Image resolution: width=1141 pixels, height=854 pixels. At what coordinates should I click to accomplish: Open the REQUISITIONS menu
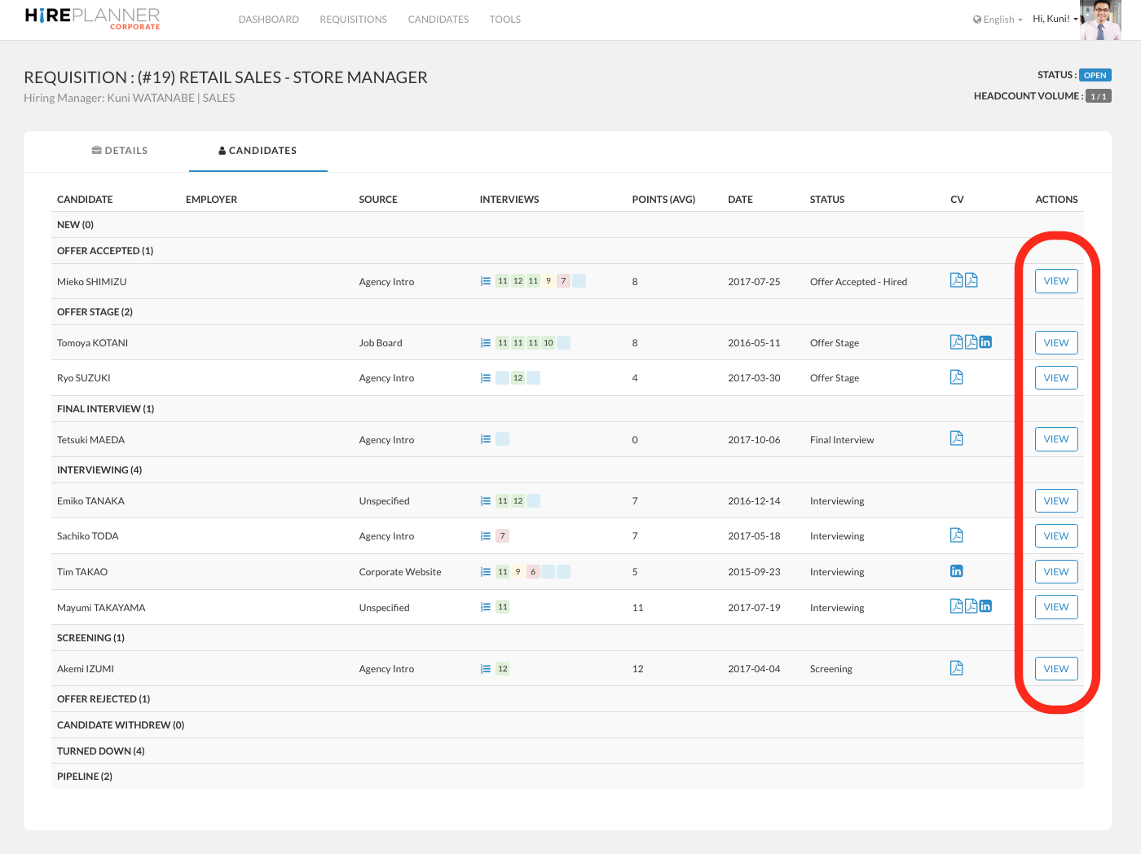point(353,20)
